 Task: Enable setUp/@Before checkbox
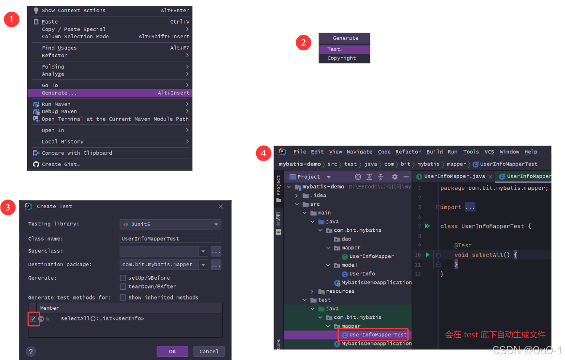pos(123,278)
